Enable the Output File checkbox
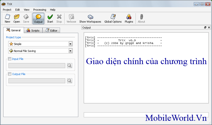Viewport: 212px width, 125px height. point(10,74)
